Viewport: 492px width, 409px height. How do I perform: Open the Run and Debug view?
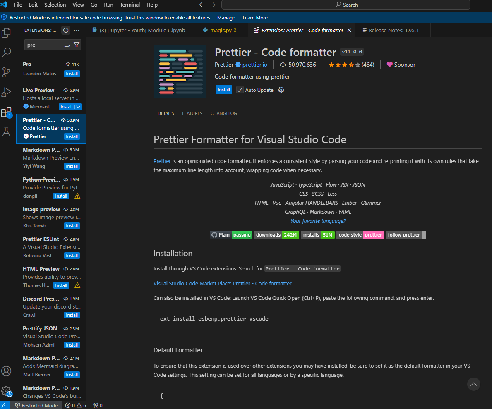pos(6,92)
